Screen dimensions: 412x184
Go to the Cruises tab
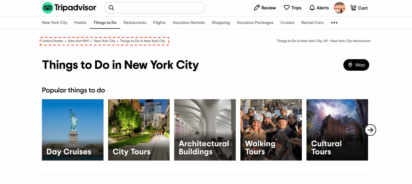click(287, 23)
